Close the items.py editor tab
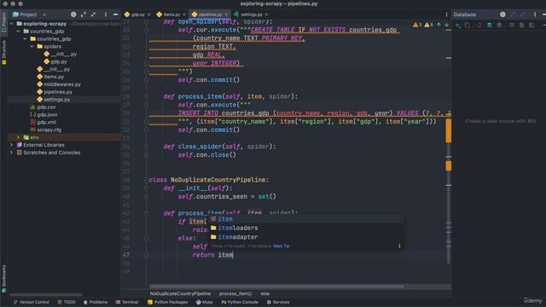Image resolution: width=546 pixels, height=307 pixels. tap(184, 14)
